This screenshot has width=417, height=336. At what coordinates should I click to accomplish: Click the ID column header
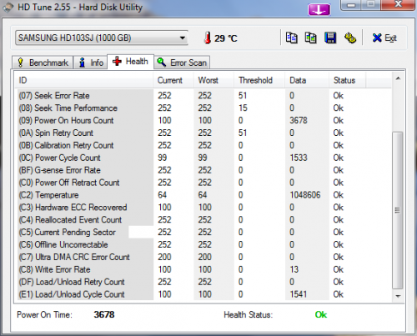(x=83, y=80)
